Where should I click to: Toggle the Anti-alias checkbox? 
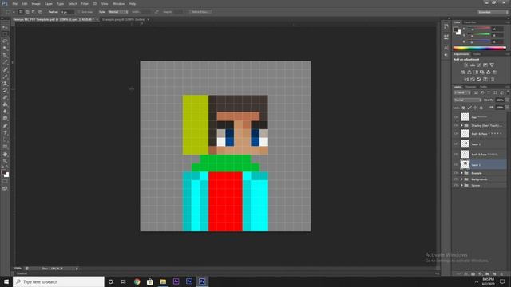click(79, 12)
